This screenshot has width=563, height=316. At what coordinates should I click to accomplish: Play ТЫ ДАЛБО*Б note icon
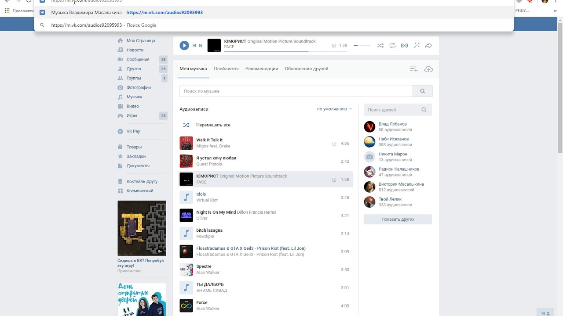(x=186, y=287)
